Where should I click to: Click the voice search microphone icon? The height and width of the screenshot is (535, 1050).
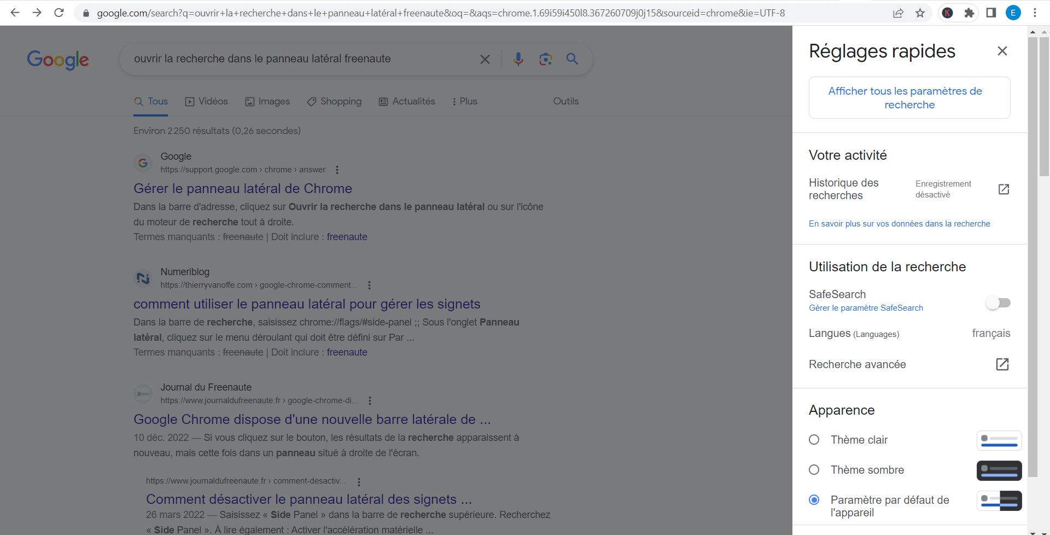518,59
